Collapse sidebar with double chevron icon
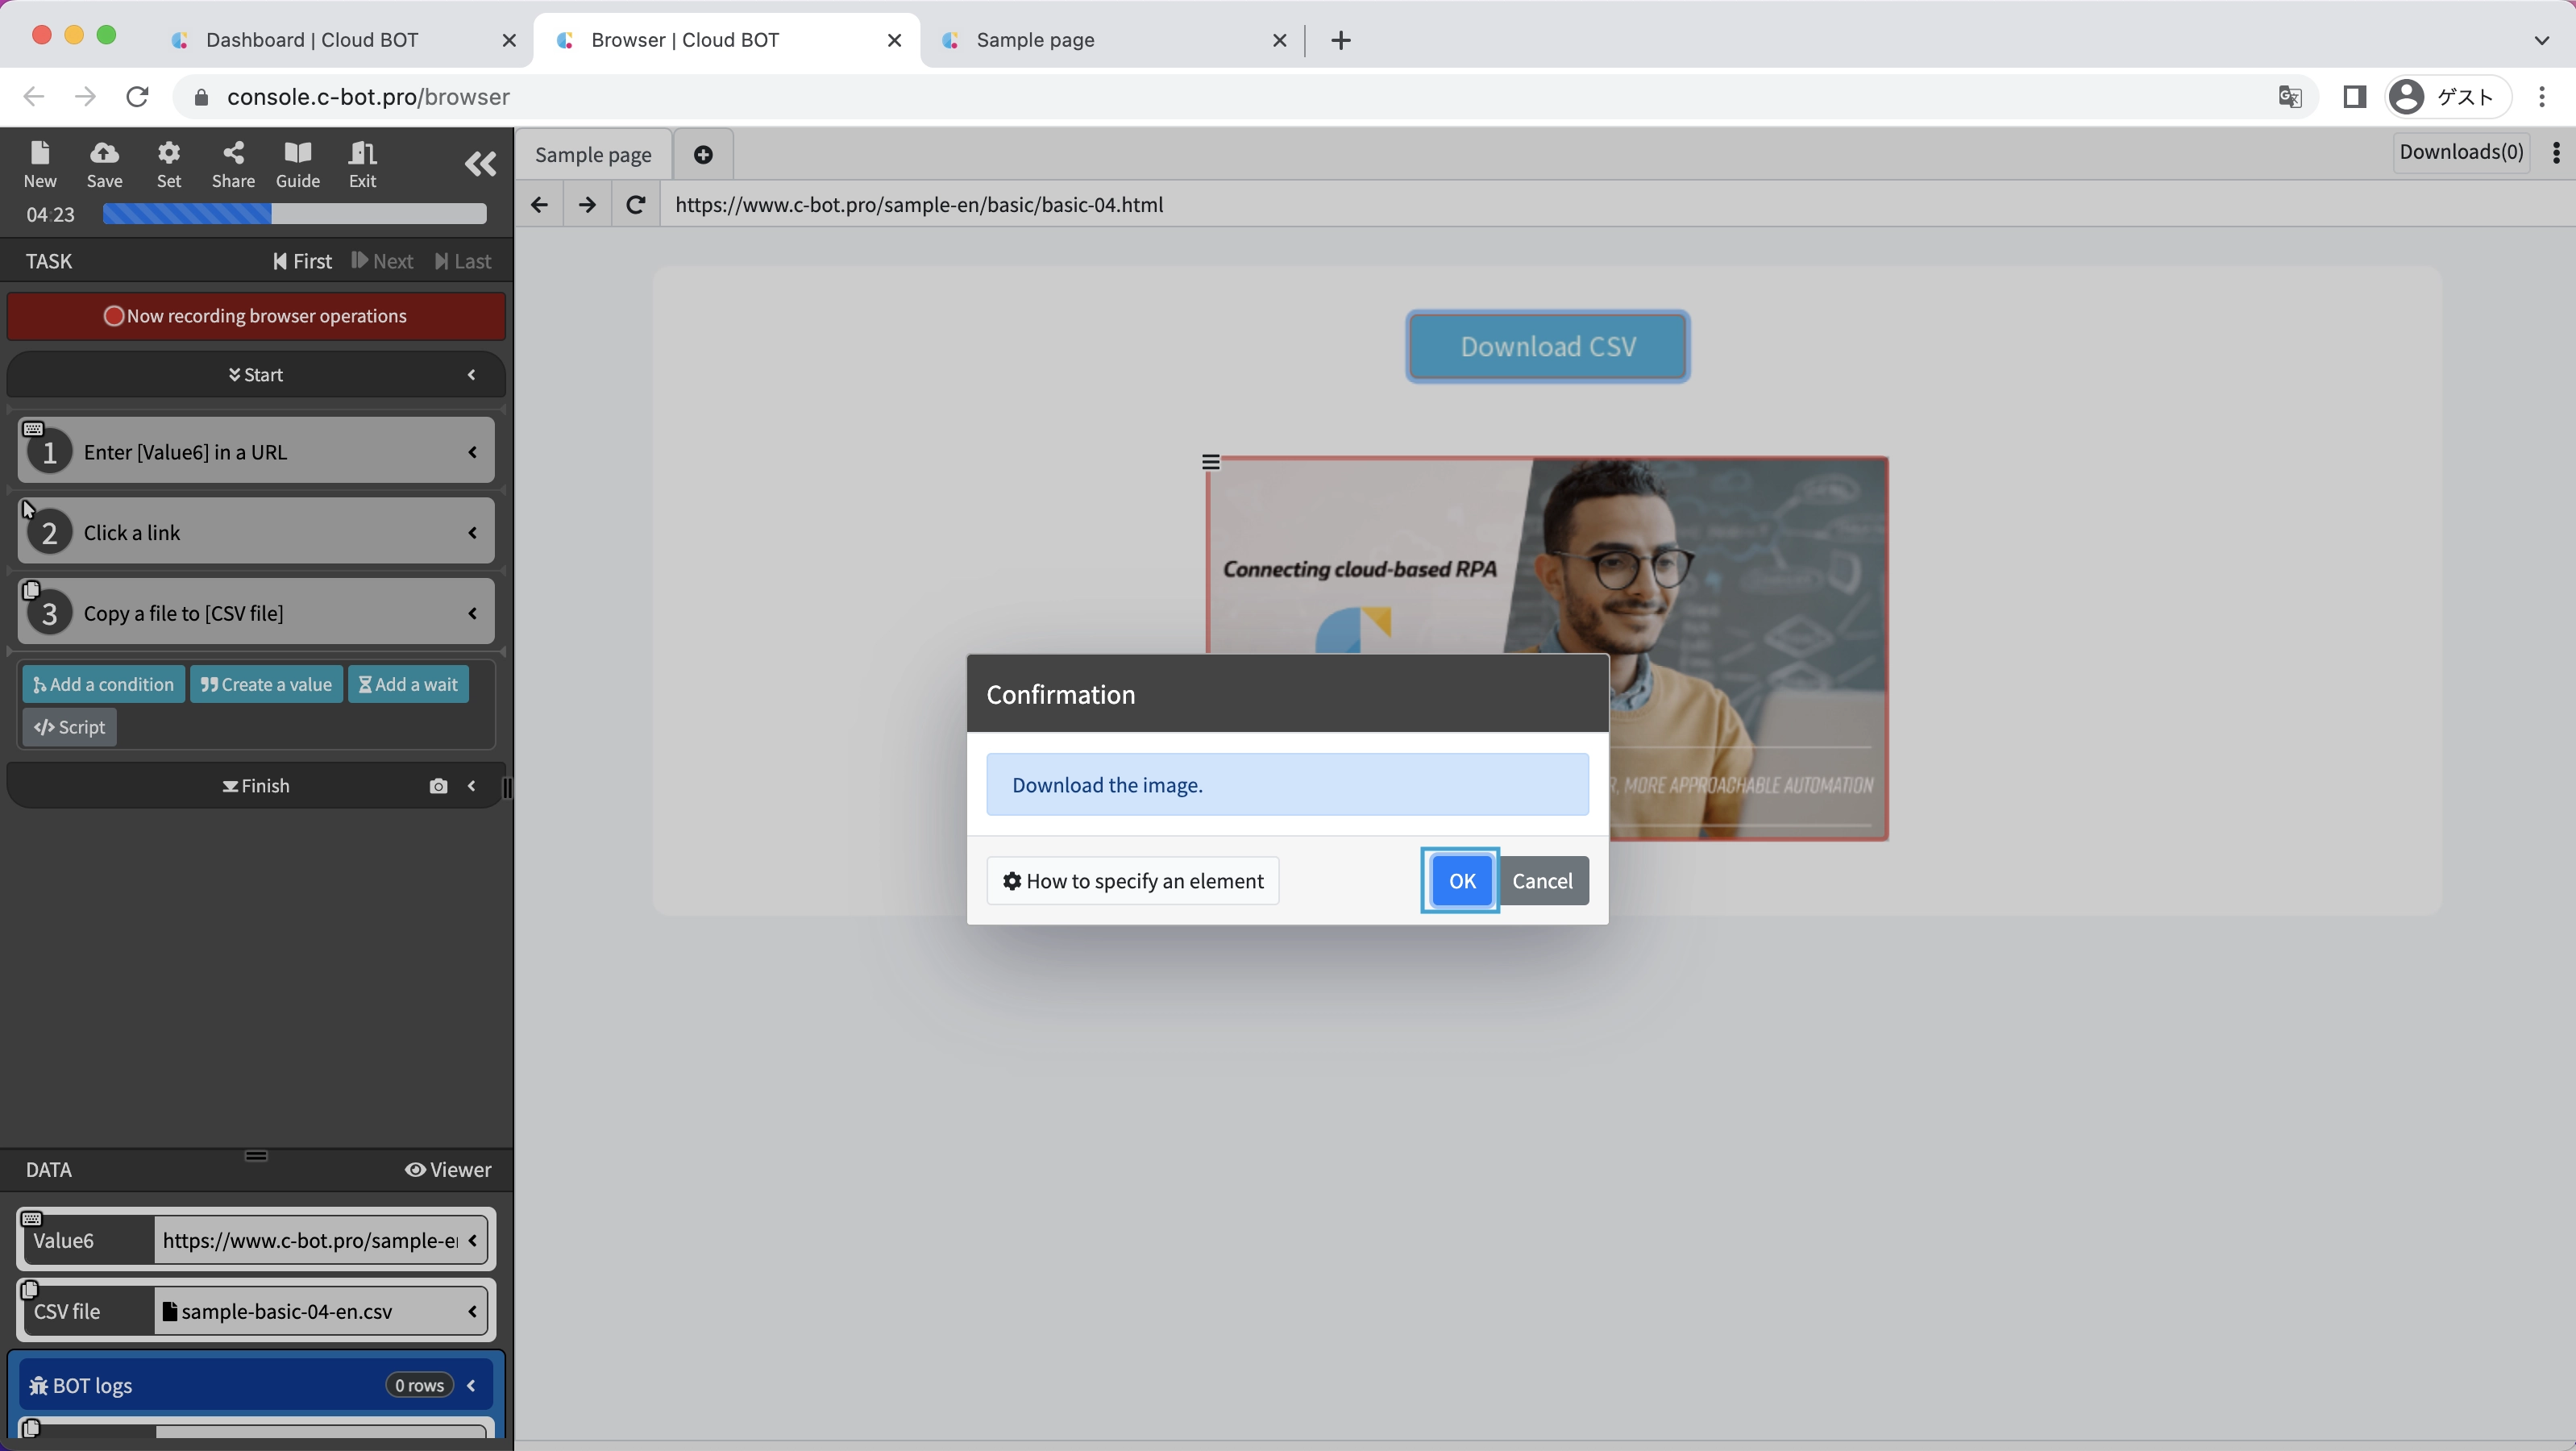 (x=480, y=164)
